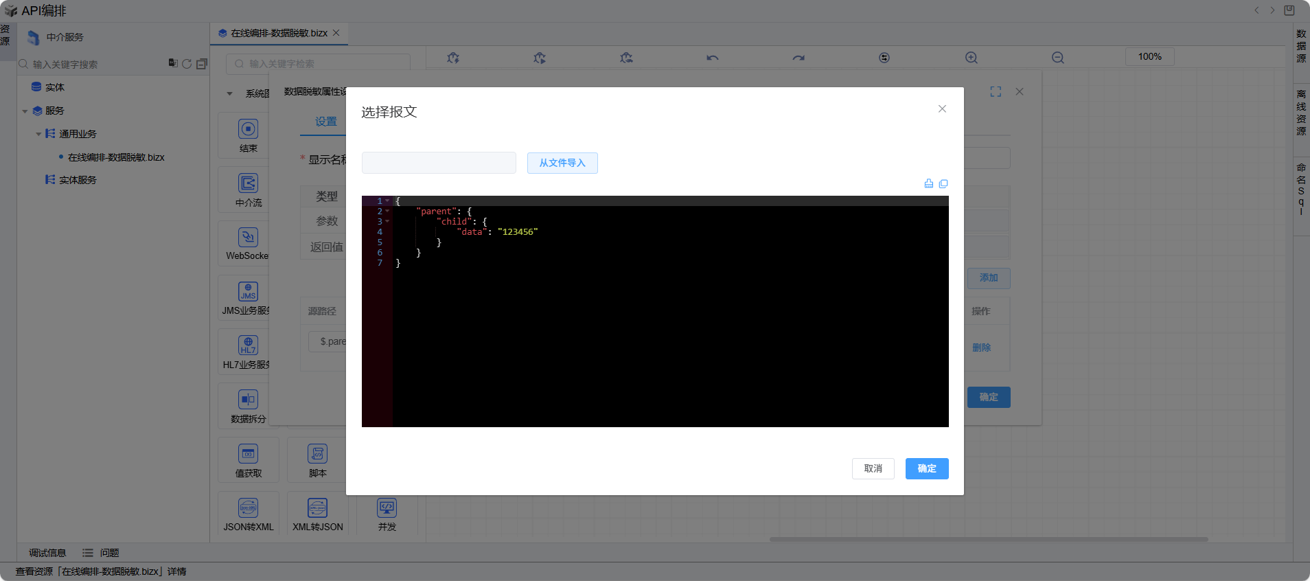
Task: Close the 选择报文 dialog
Action: click(x=942, y=109)
